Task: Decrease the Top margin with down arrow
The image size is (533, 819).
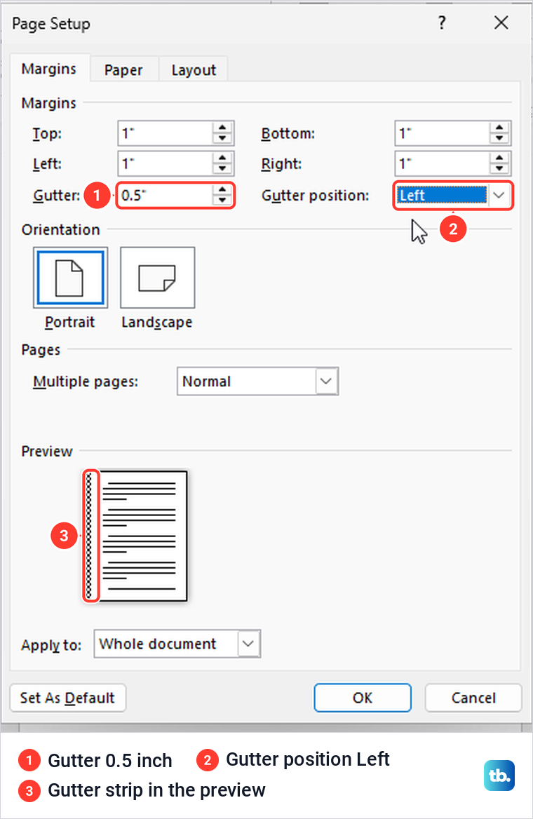Action: click(x=222, y=138)
